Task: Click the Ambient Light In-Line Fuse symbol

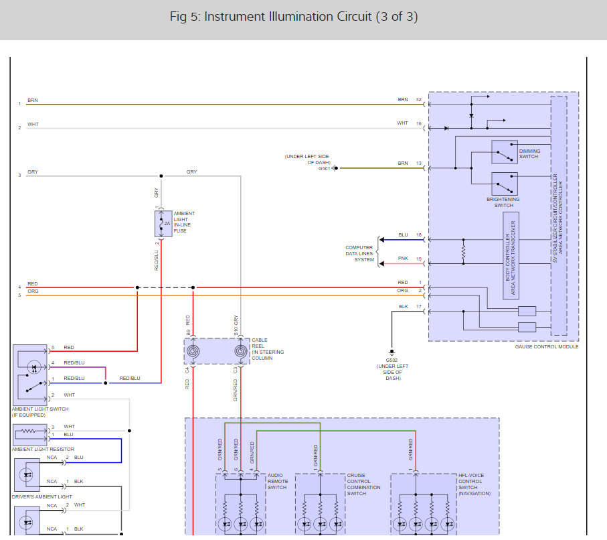Action: (163, 224)
